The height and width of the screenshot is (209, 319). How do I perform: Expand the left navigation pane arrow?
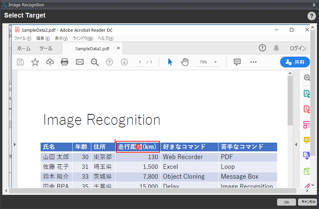point(15,145)
